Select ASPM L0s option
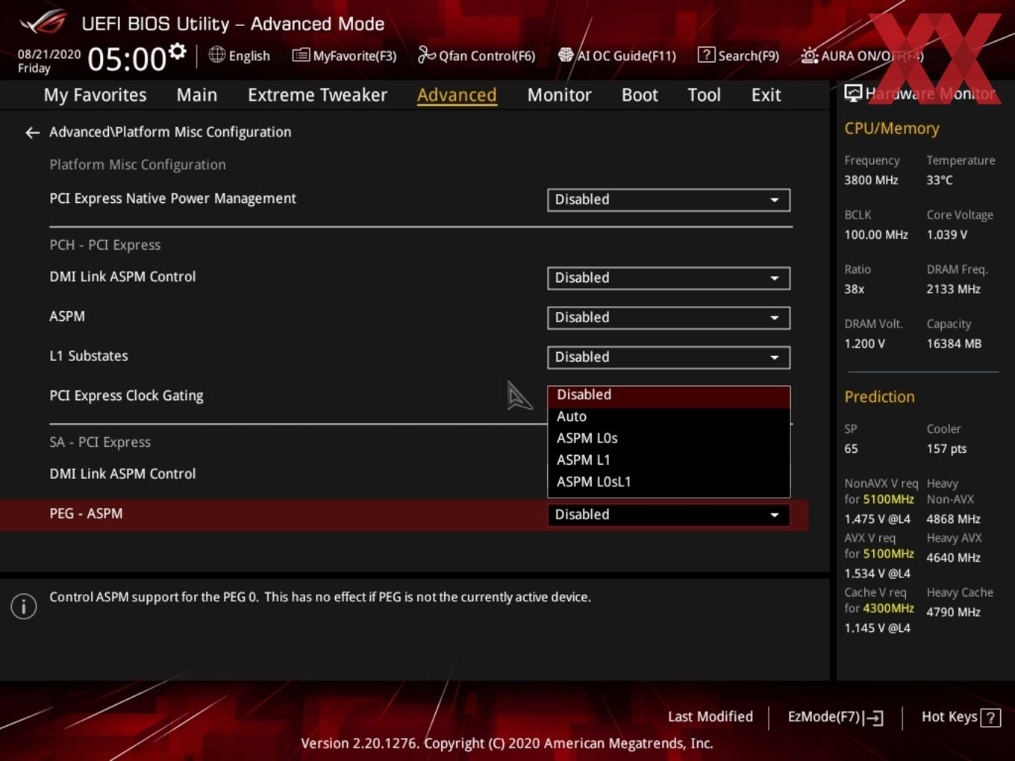 pyautogui.click(x=669, y=439)
